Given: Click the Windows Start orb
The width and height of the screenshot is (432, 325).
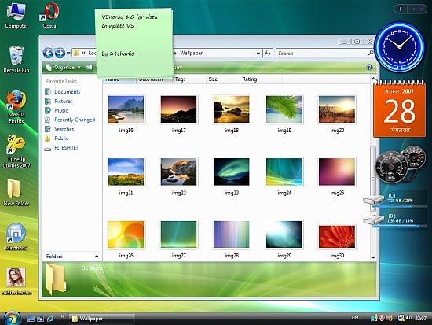Looking at the screenshot, I should click(x=13, y=318).
